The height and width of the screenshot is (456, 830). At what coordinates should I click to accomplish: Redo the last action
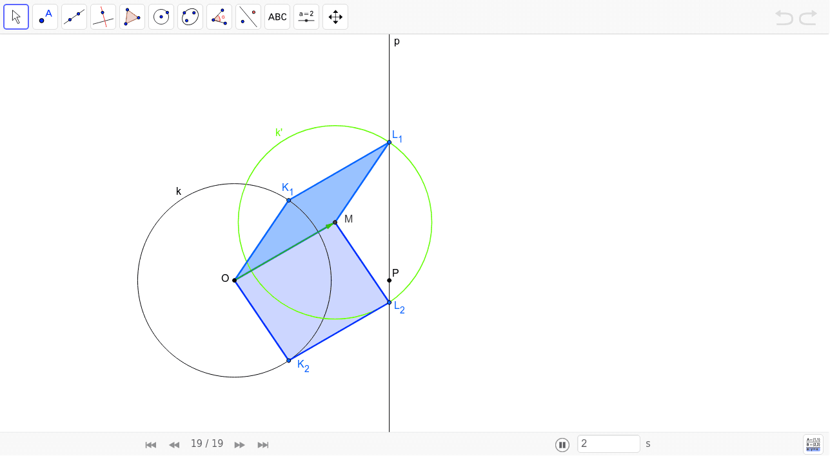(x=808, y=17)
